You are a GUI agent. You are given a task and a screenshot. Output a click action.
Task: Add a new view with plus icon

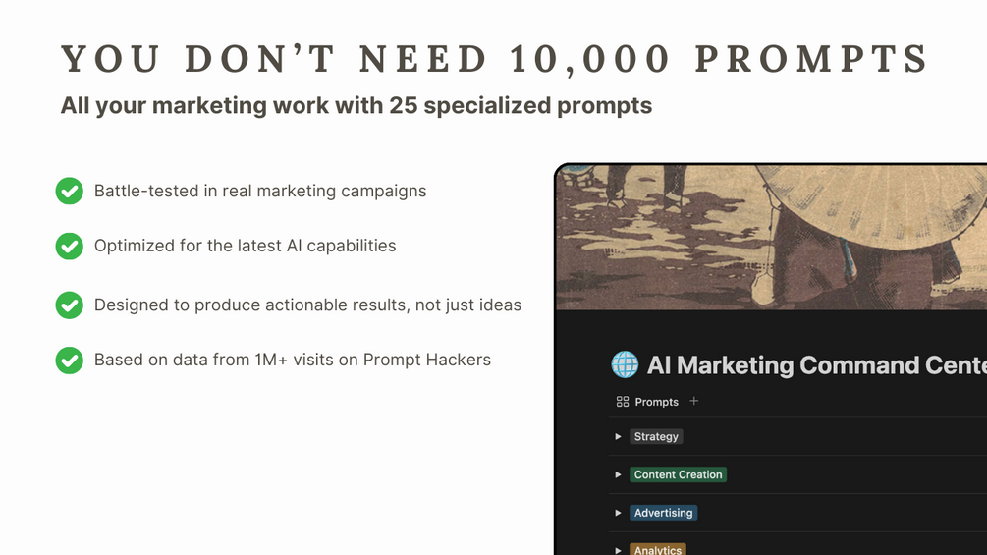(x=693, y=401)
